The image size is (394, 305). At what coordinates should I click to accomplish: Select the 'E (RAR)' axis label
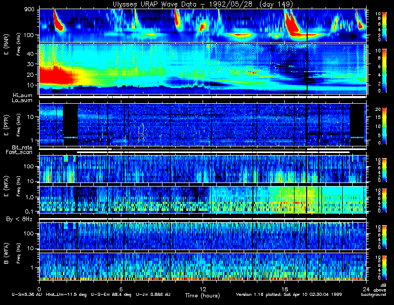(x=6, y=44)
